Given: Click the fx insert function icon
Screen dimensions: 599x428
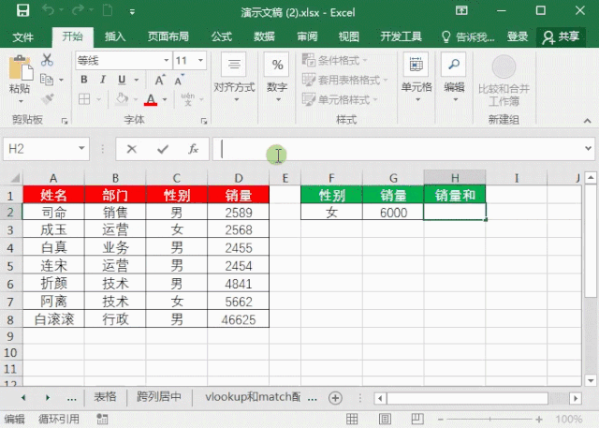Looking at the screenshot, I should (x=194, y=149).
